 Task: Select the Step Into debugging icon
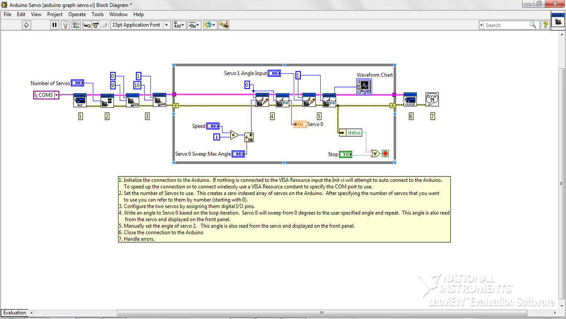coord(86,25)
